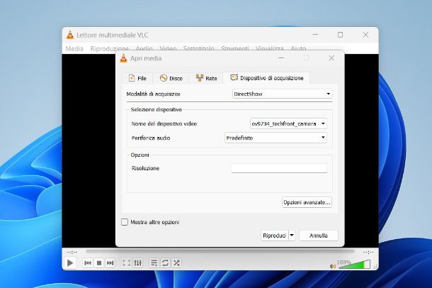Toggle the playlist view icon
Screen dimensions: 432x288
(x=154, y=263)
